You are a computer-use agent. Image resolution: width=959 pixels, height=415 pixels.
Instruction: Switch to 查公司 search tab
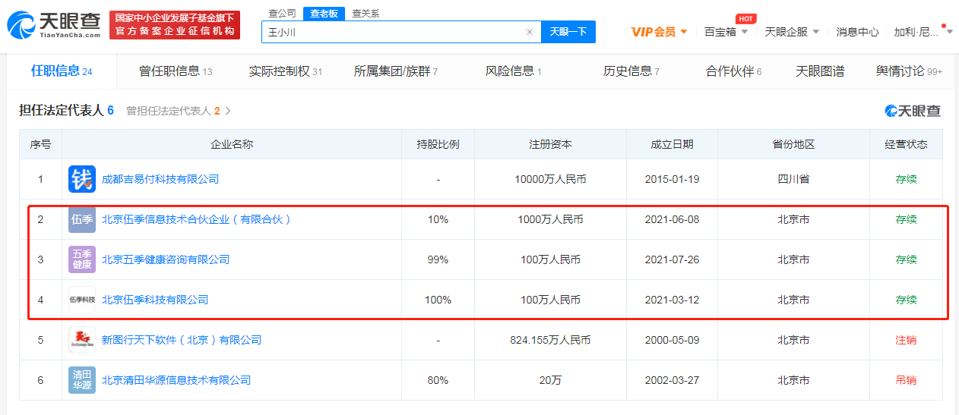click(x=283, y=14)
